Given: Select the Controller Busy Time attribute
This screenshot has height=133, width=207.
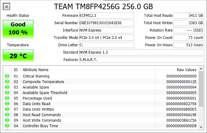Looking at the screenshot, I should click(40, 126).
